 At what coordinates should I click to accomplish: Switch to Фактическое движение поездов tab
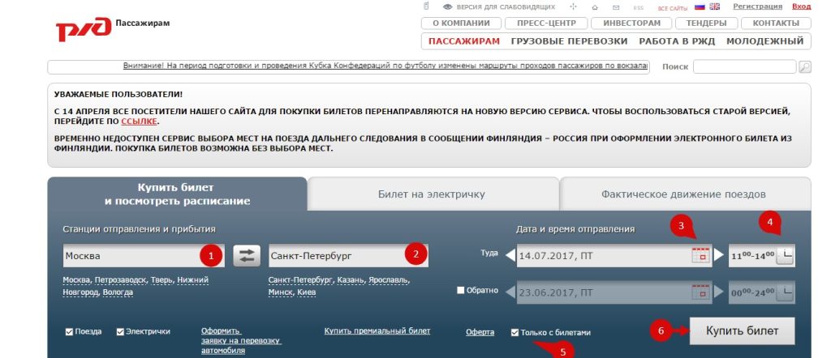click(x=683, y=194)
